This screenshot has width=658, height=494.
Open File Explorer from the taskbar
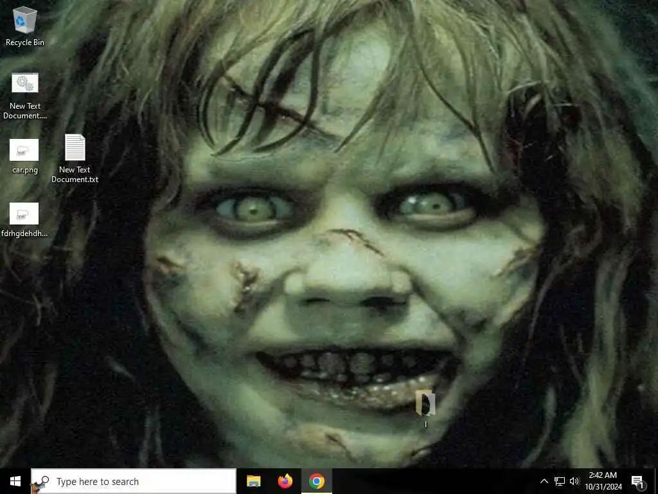pos(253,481)
